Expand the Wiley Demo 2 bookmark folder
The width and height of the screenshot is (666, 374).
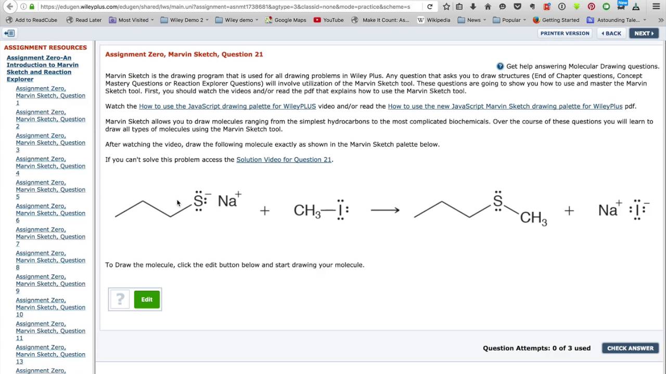[x=185, y=20]
